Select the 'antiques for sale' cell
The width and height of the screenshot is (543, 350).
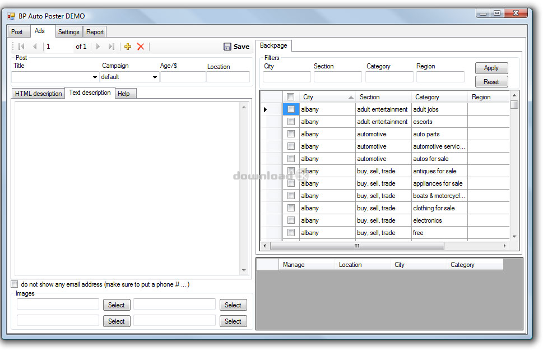pyautogui.click(x=439, y=171)
